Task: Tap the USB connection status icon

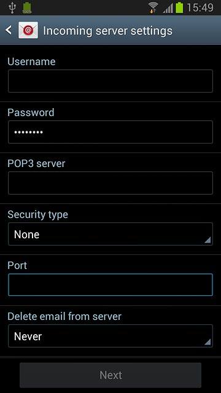Action: pos(12,7)
